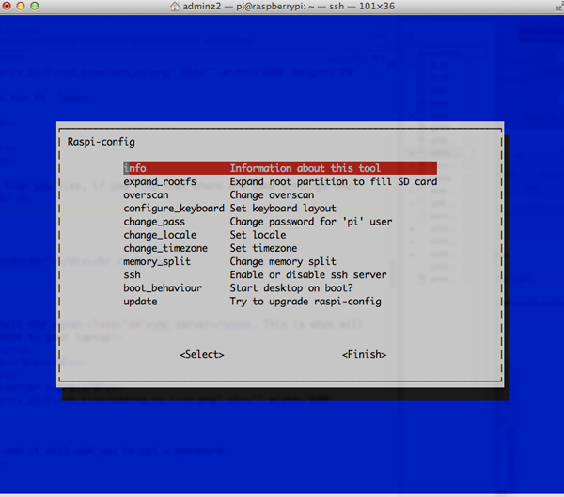Click the 'Set locale' description

(x=258, y=235)
